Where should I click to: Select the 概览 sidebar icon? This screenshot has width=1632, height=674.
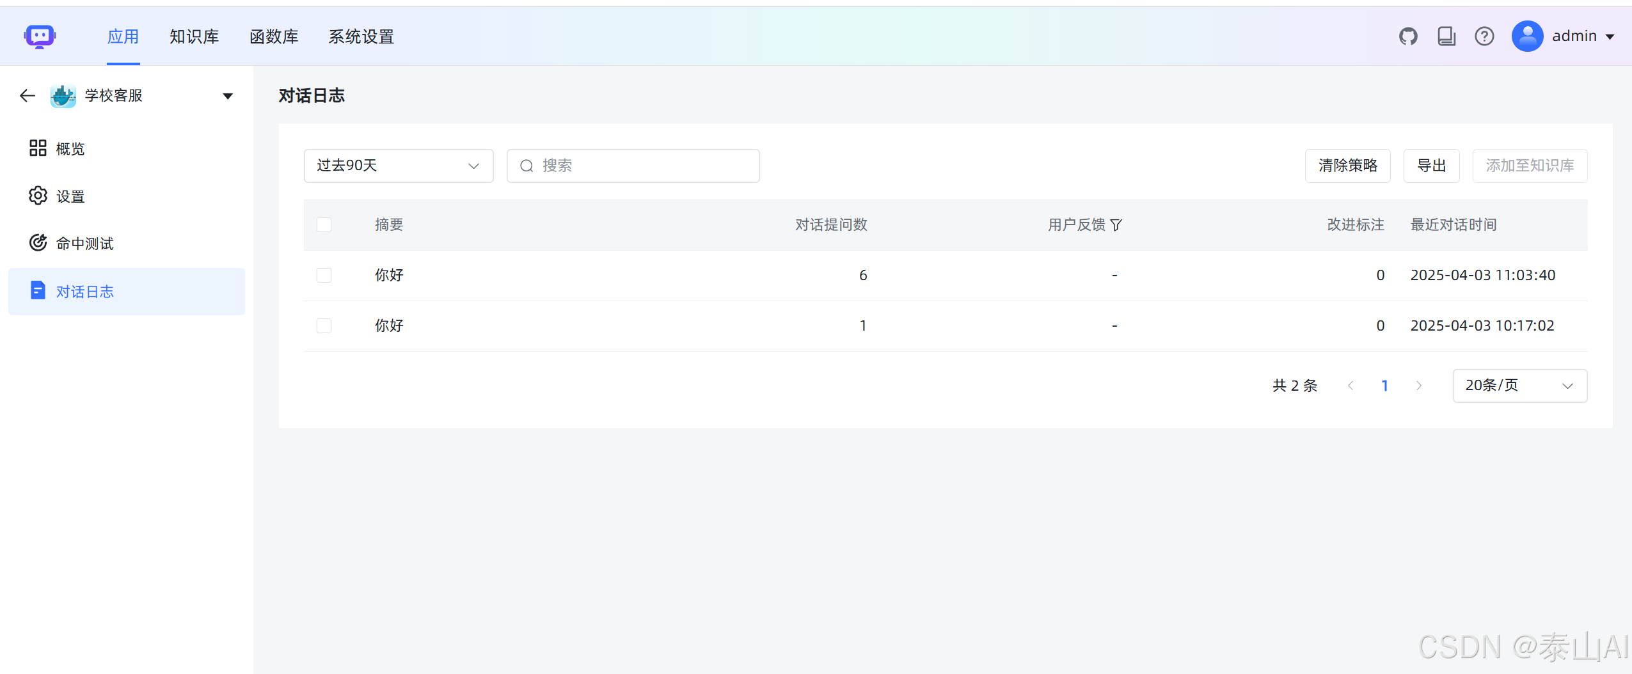pos(38,148)
